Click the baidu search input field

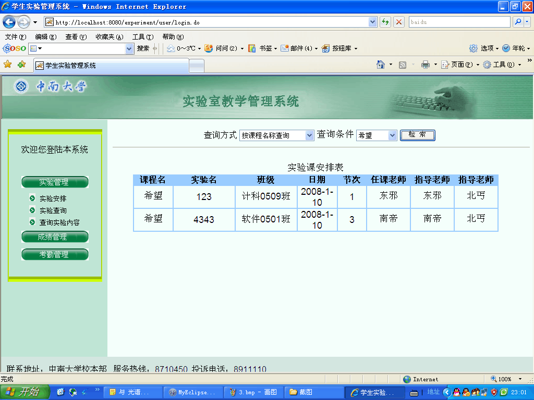[459, 22]
